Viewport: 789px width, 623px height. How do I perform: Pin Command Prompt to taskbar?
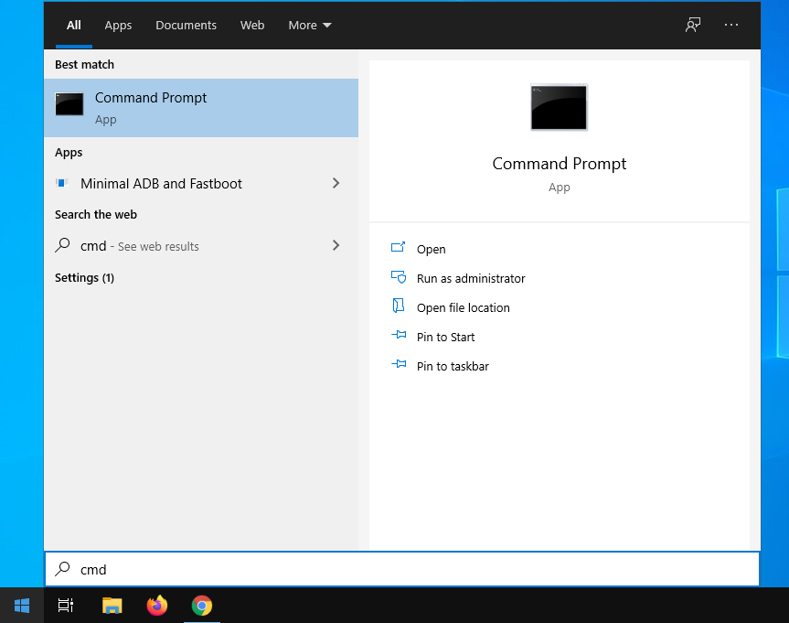(453, 366)
